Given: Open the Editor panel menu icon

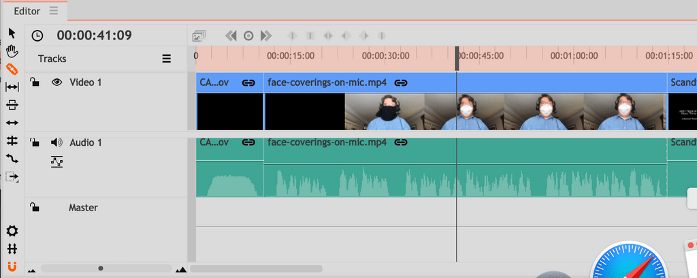Looking at the screenshot, I should coord(53,11).
